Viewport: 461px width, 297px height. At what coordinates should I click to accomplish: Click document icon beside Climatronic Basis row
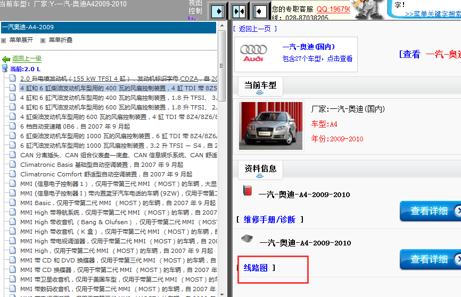pos(13,164)
